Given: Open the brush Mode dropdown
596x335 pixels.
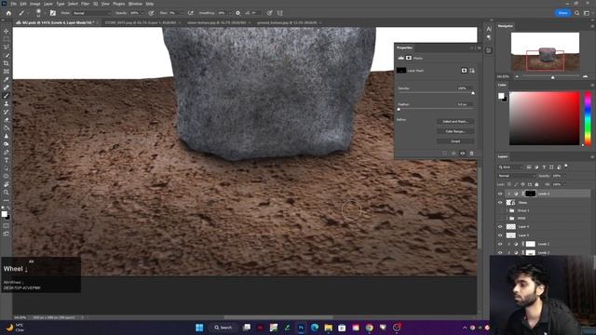Looking at the screenshot, I should pyautogui.click(x=91, y=13).
